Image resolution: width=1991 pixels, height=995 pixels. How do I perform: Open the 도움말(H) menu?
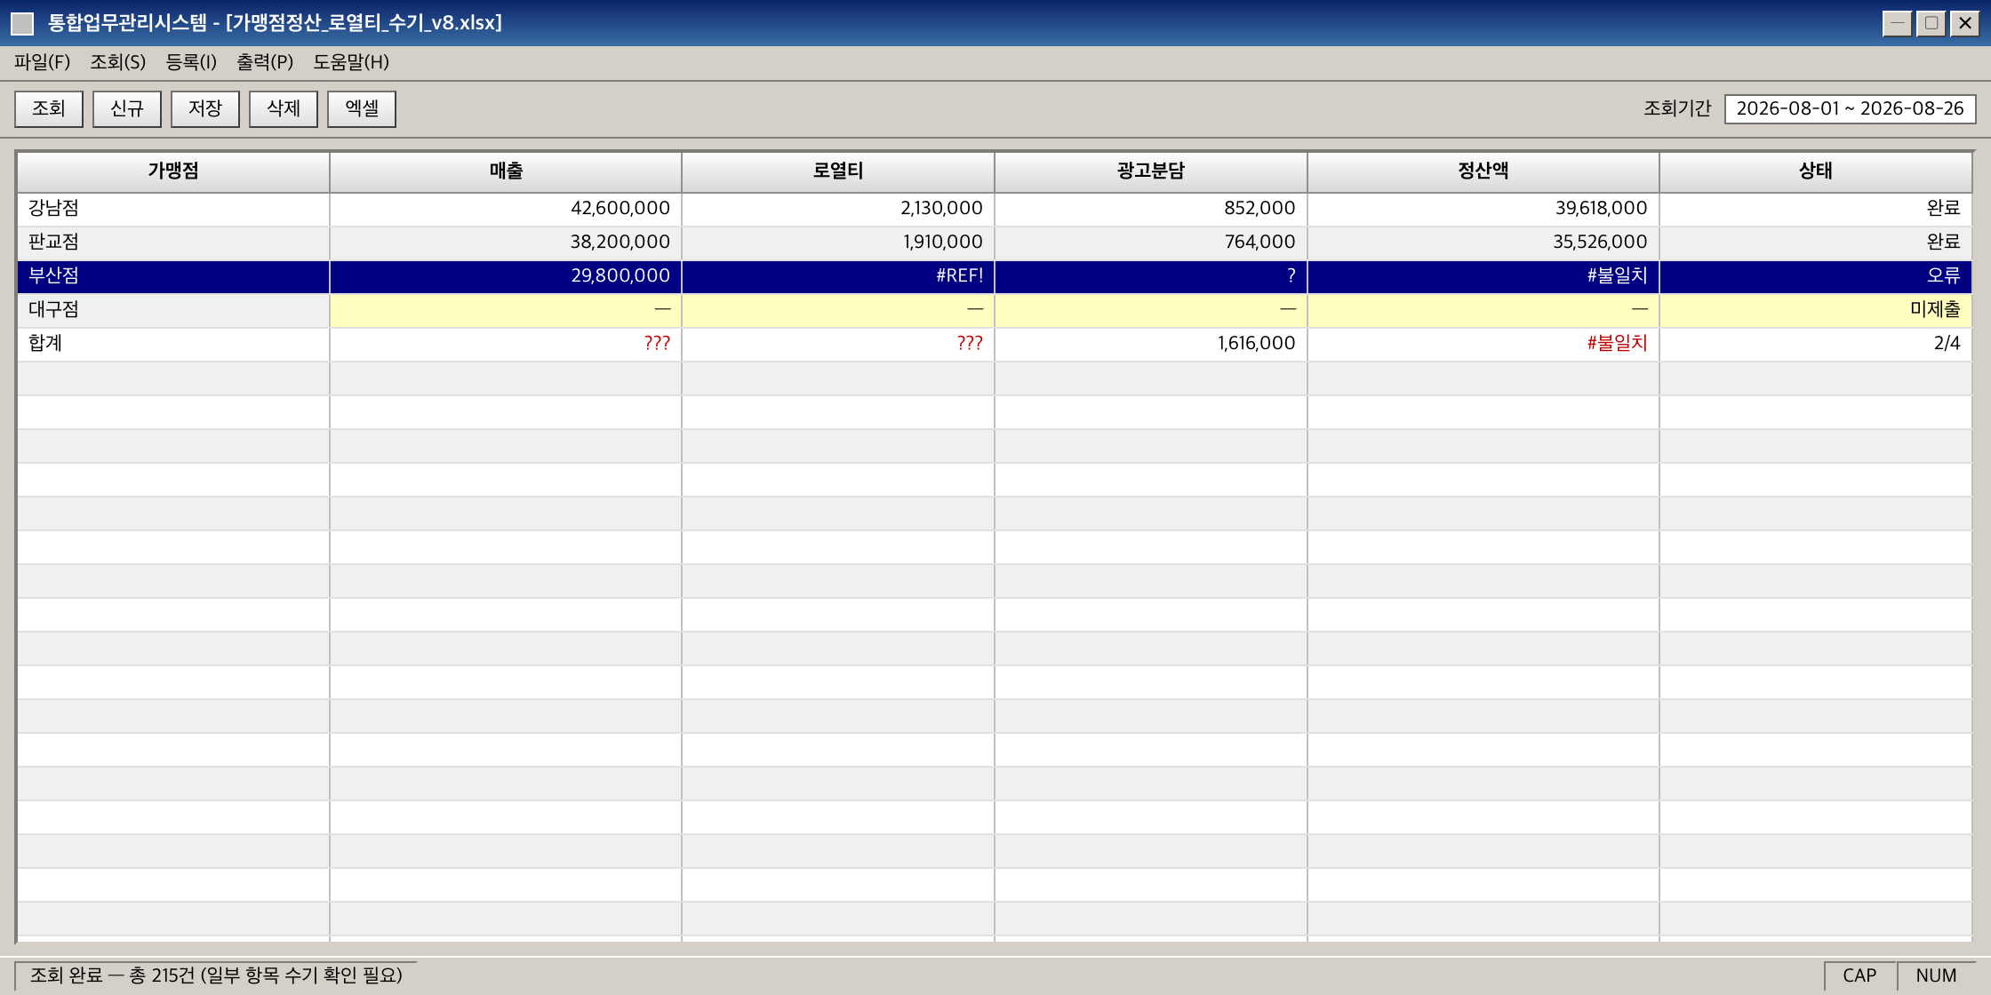coord(351,62)
